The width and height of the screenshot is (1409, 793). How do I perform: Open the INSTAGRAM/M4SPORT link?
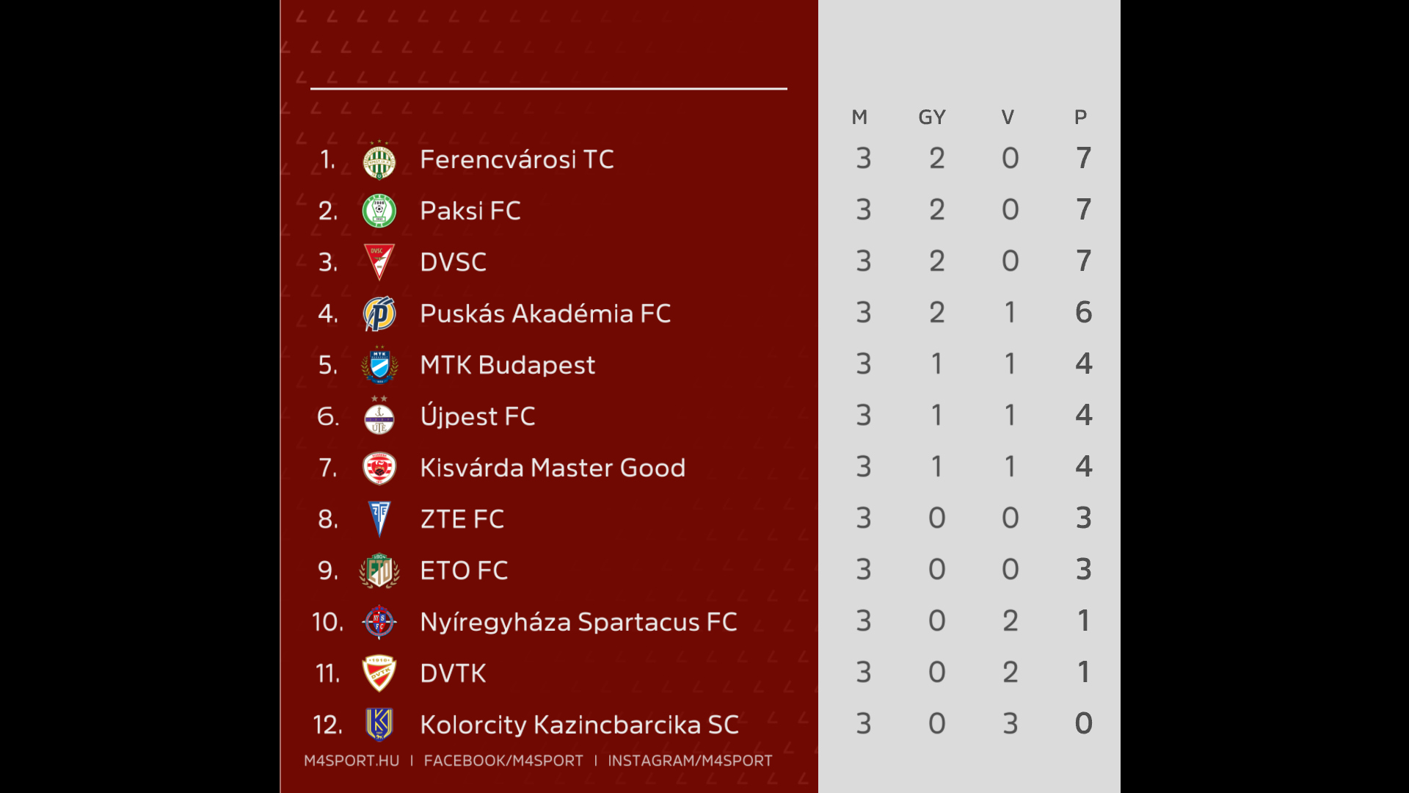click(x=690, y=761)
